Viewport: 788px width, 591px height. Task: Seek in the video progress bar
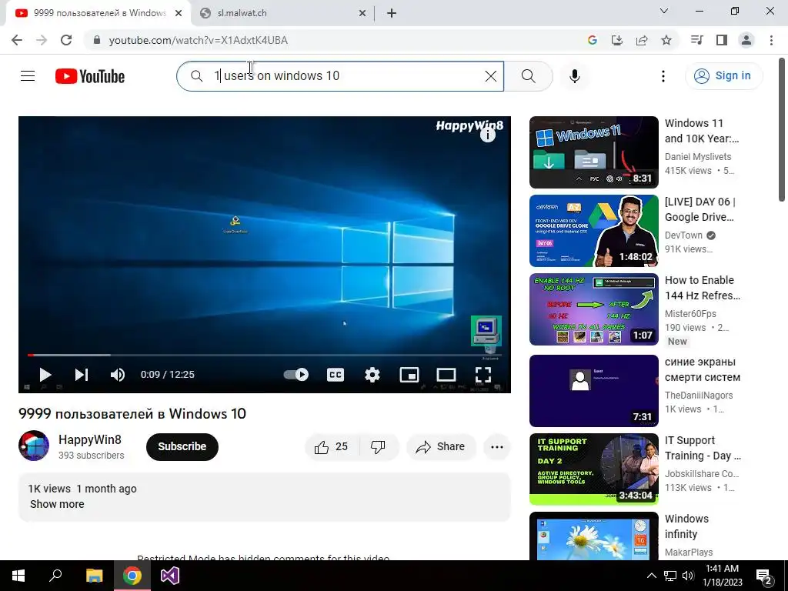point(265,355)
